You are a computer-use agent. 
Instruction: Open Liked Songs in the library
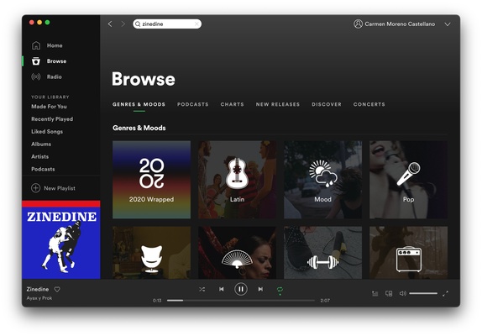(x=47, y=132)
